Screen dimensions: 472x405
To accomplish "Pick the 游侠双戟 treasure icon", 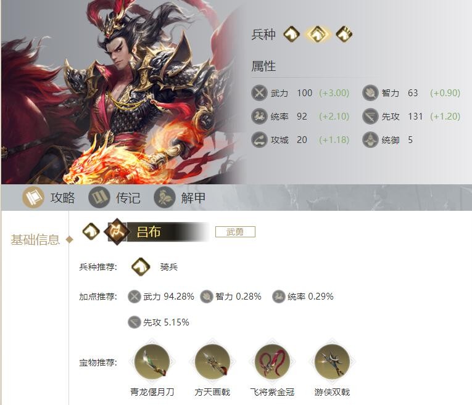I will (x=332, y=362).
